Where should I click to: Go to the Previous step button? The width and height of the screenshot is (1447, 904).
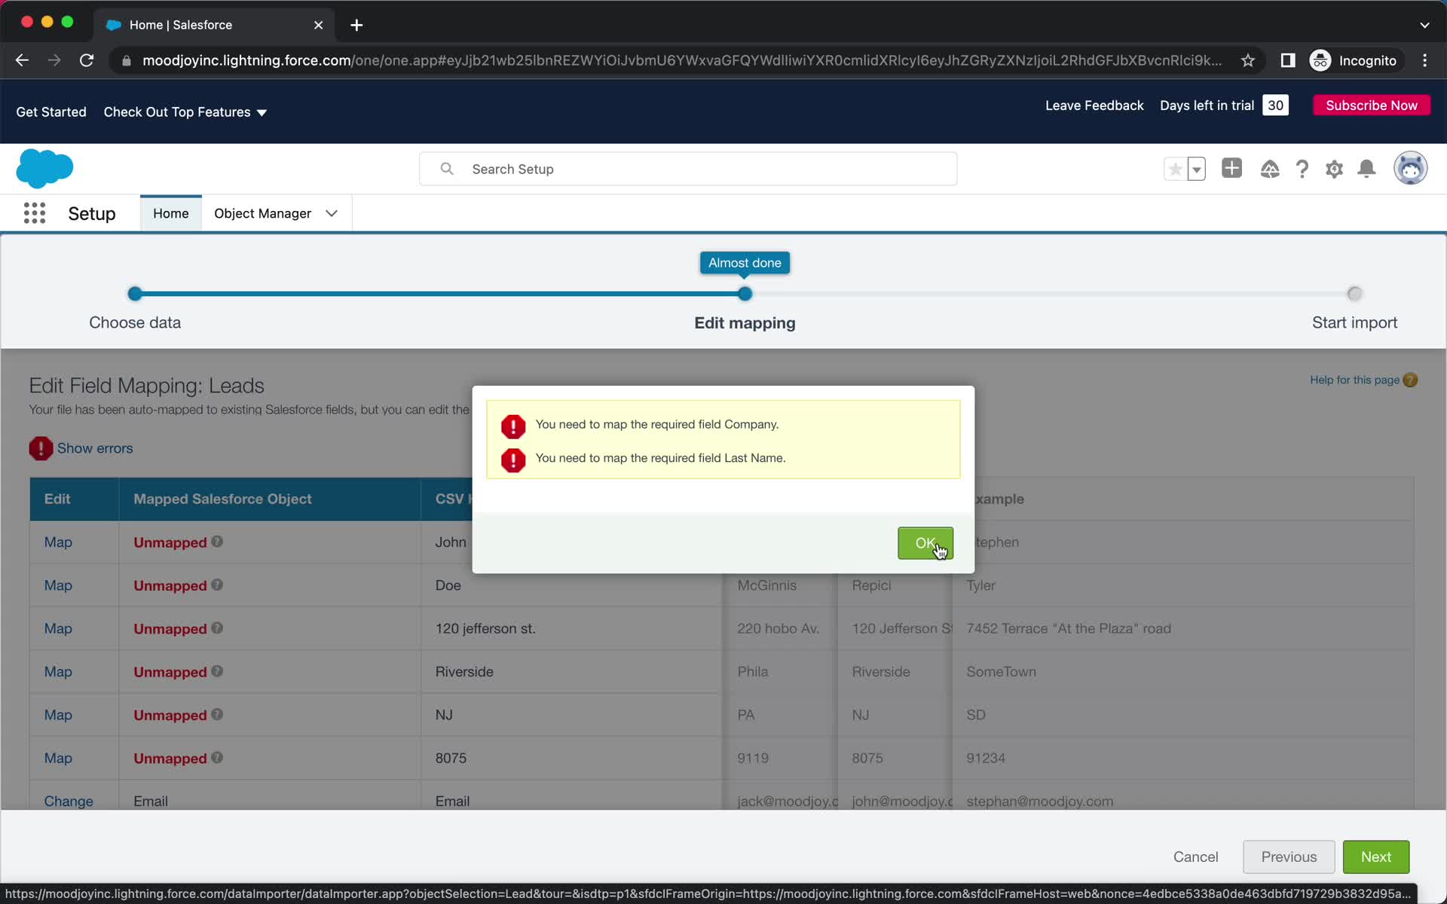coord(1289,857)
